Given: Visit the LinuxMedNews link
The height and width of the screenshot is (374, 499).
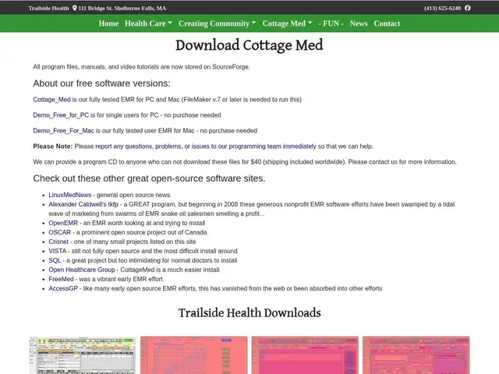Looking at the screenshot, I should pos(69,195).
